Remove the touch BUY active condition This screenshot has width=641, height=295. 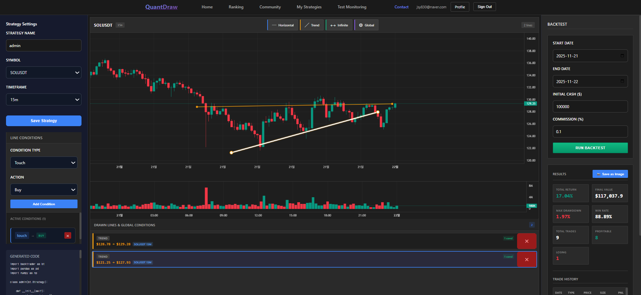(68, 236)
